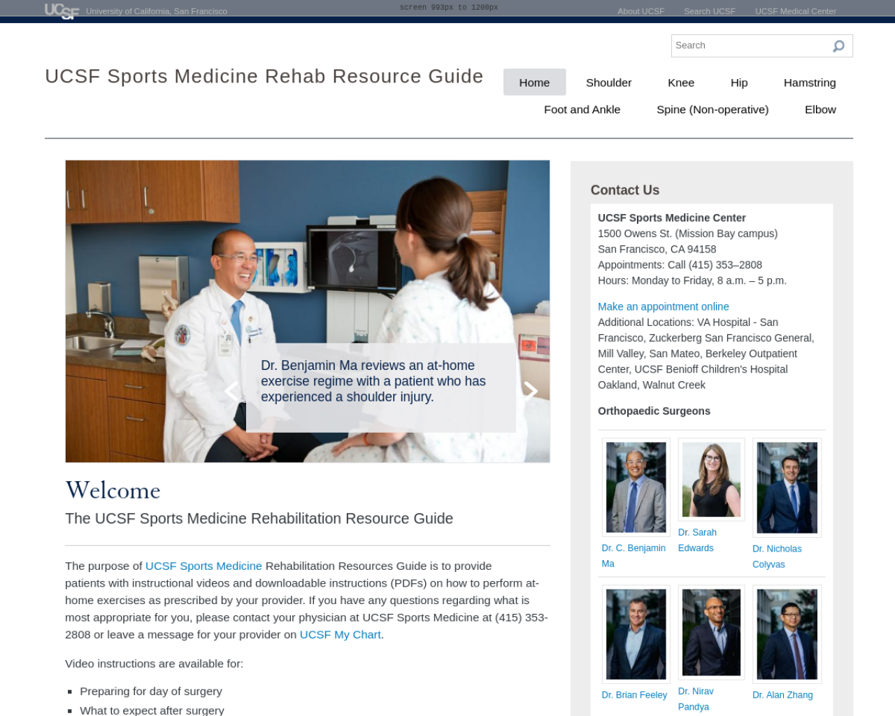Click the 'UCSF Sports Medicine Center' bold heading

tap(671, 217)
